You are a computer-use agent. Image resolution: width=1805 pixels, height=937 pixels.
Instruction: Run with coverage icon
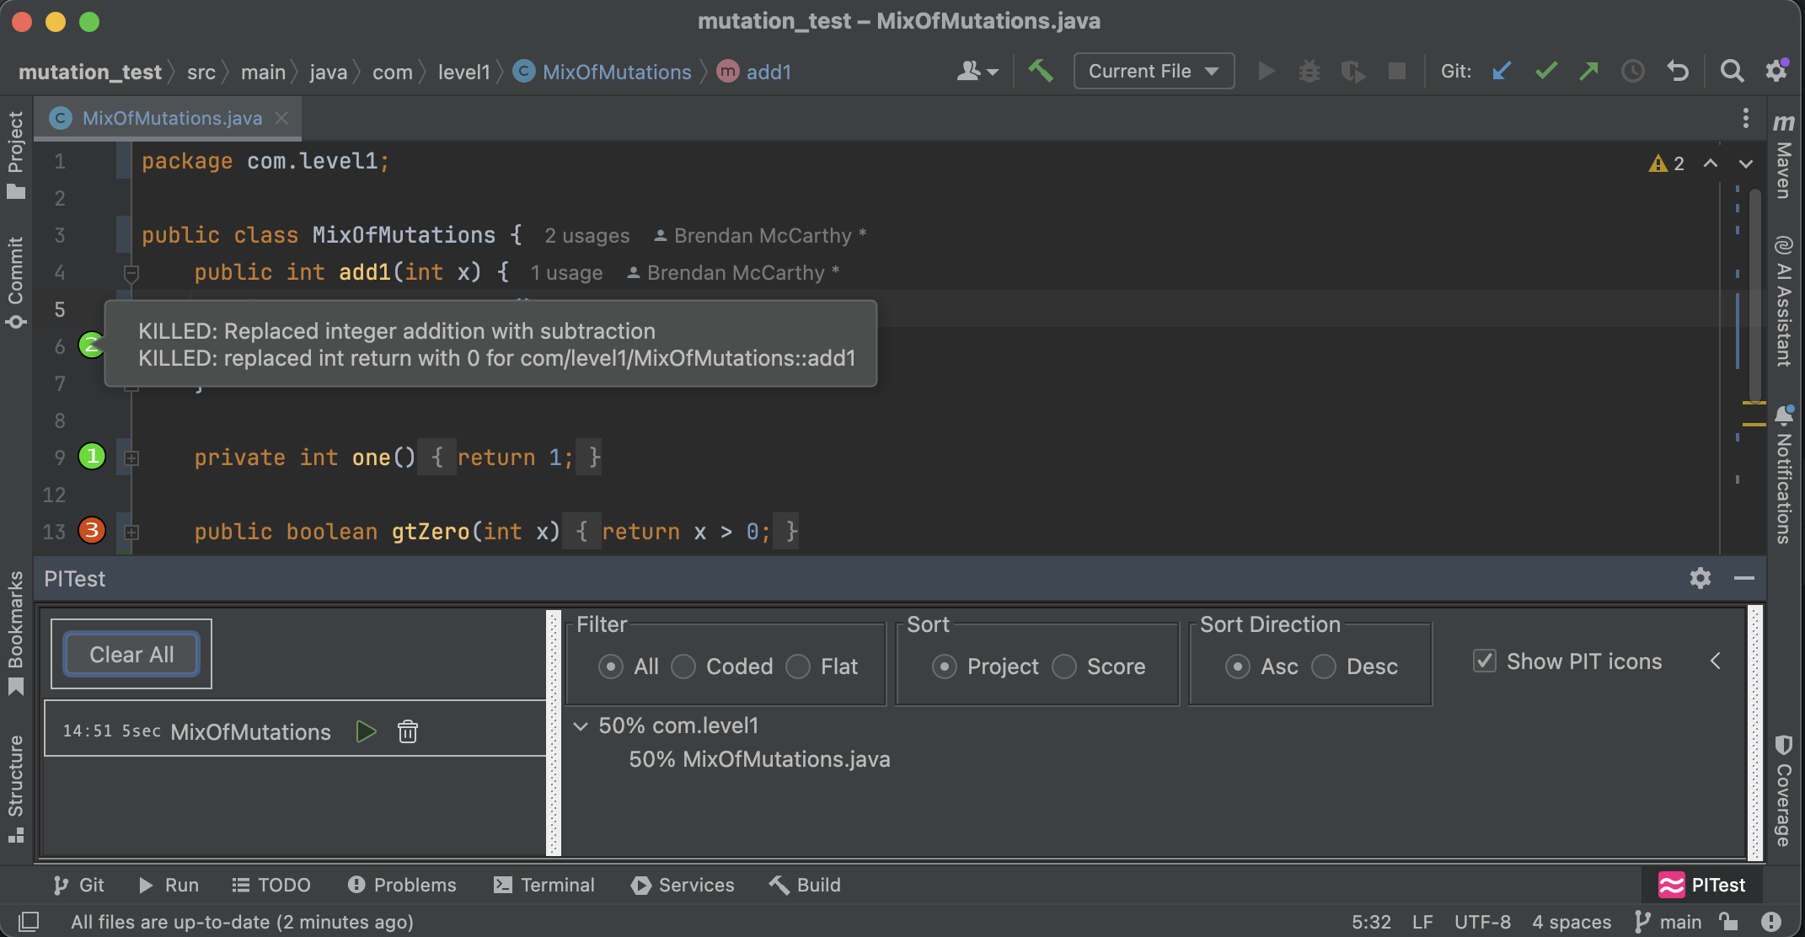[x=1353, y=71]
